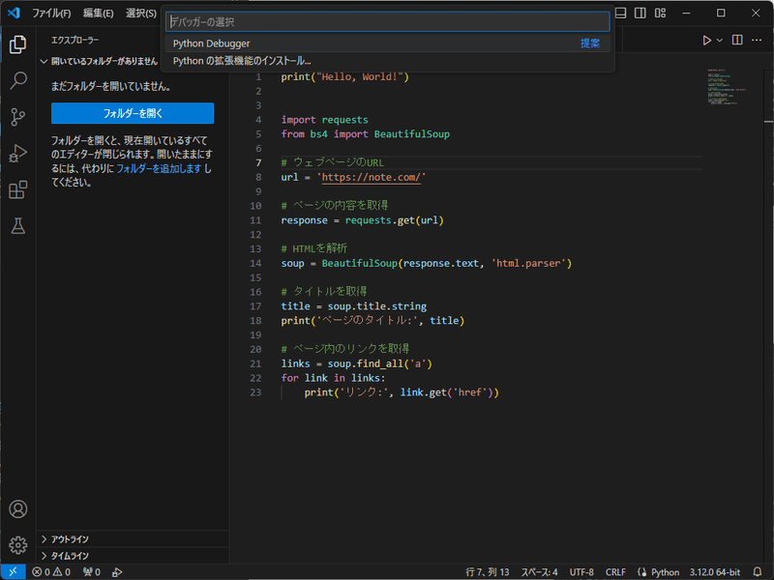Screen dimensions: 774x580
Task: Open the ファイル(F) menu
Action: (x=51, y=14)
